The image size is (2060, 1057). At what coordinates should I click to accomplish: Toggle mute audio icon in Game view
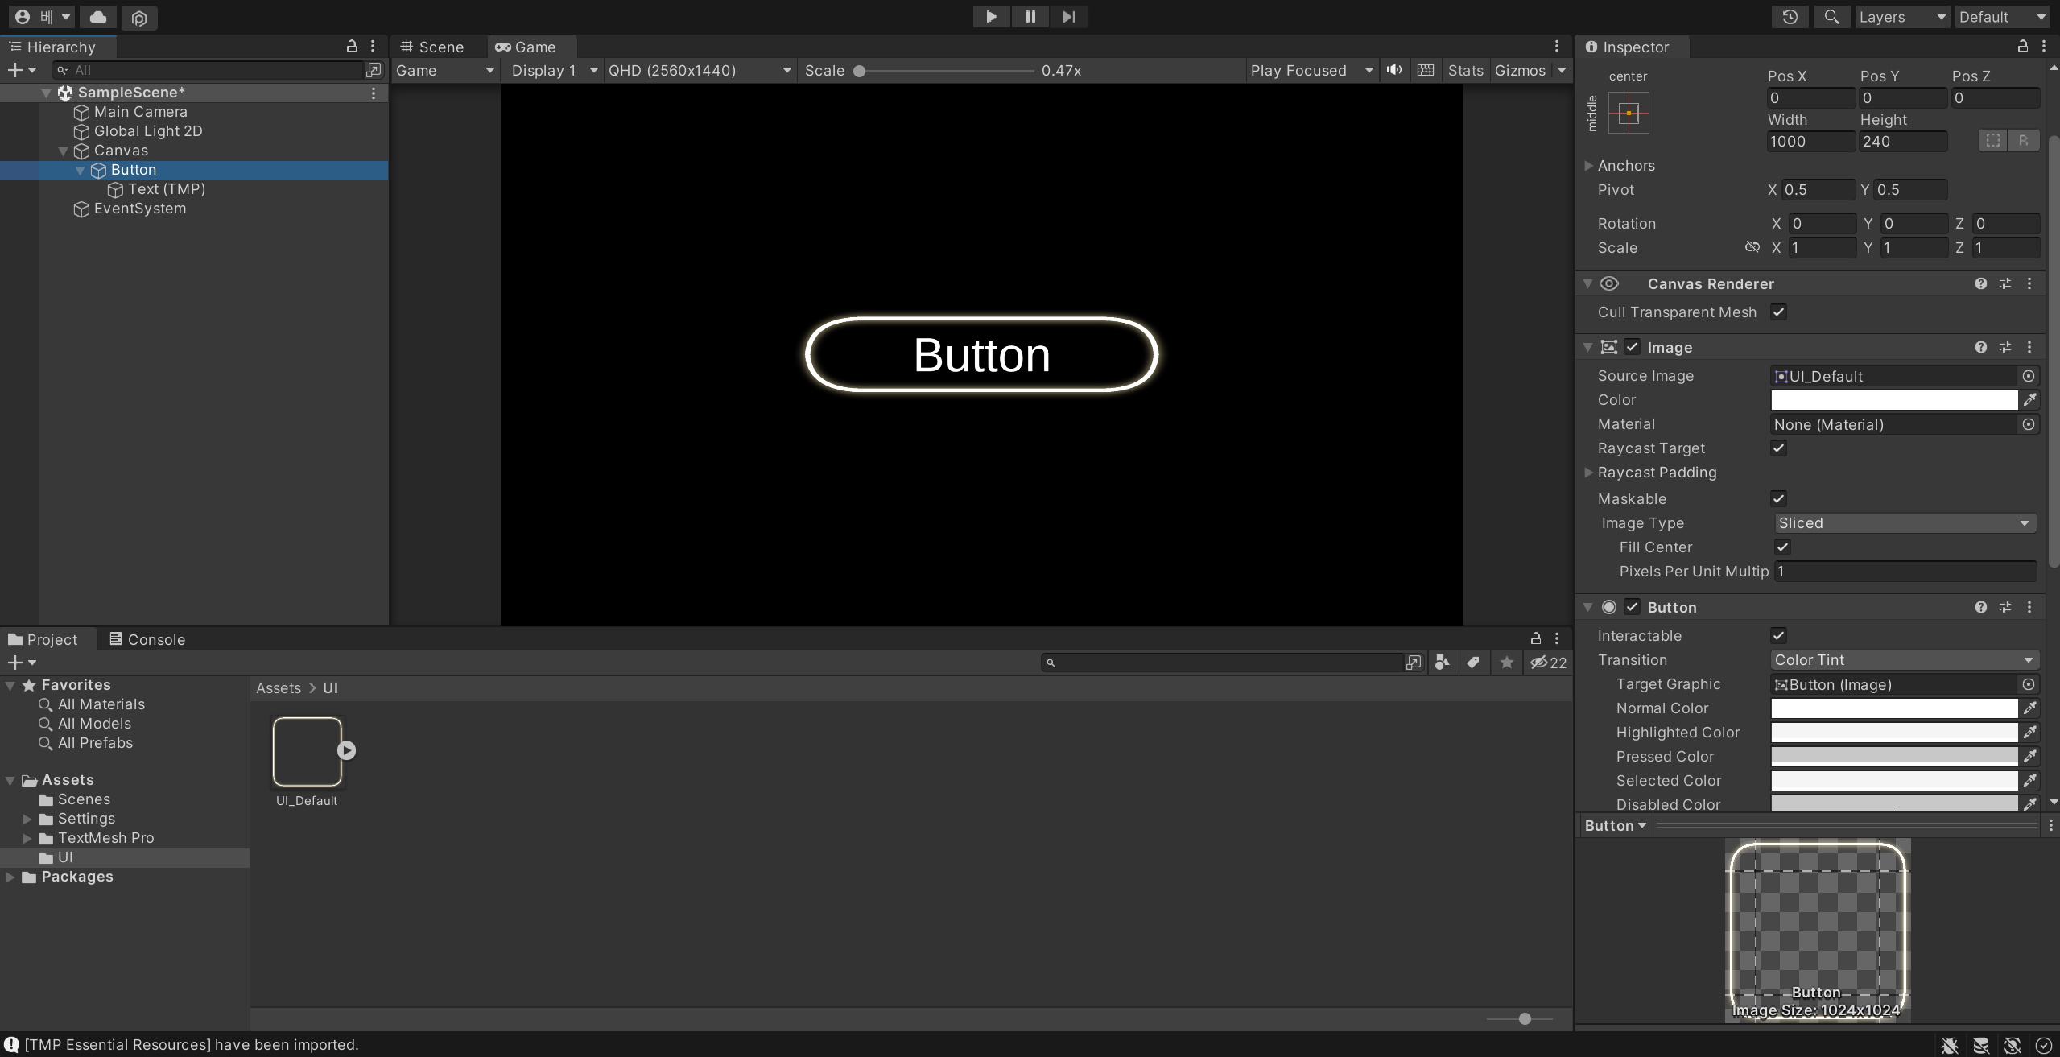tap(1394, 70)
